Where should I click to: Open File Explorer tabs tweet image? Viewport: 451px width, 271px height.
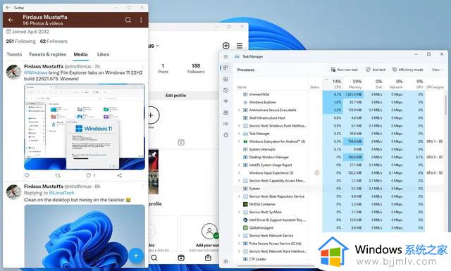[x=85, y=127]
